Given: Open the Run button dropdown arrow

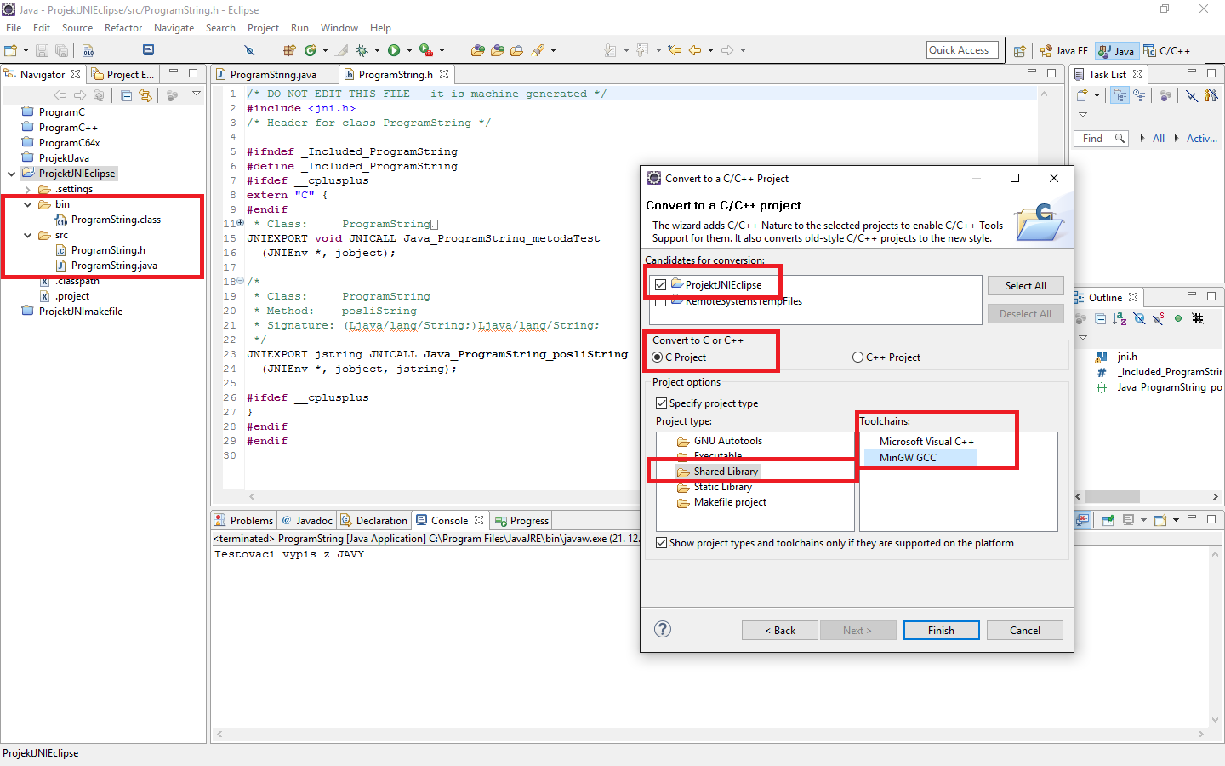Looking at the screenshot, I should tap(408, 50).
